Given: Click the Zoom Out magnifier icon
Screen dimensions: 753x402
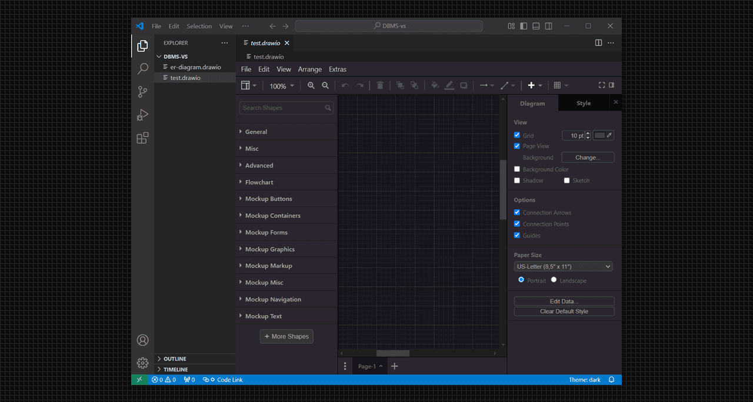Looking at the screenshot, I should pos(325,86).
